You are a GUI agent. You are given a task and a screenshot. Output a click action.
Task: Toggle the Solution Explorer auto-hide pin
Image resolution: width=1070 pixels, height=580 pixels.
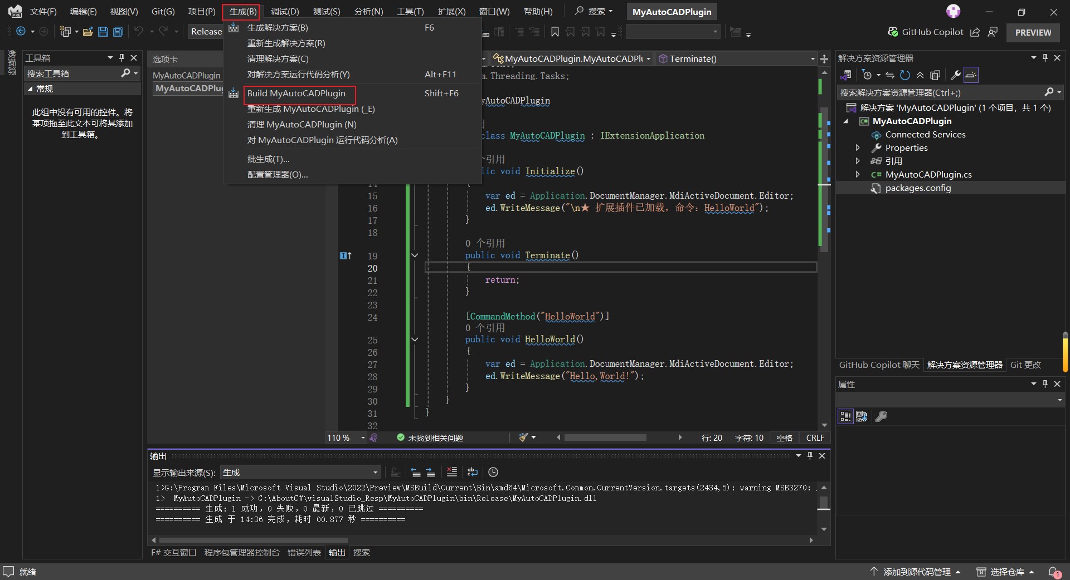coord(1045,58)
